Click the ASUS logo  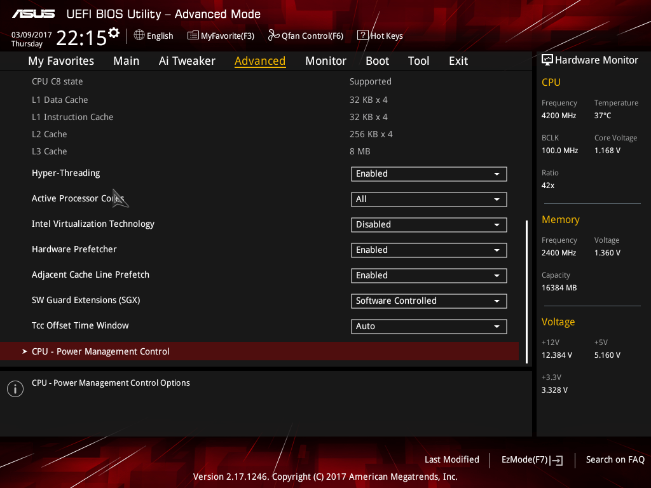33,14
